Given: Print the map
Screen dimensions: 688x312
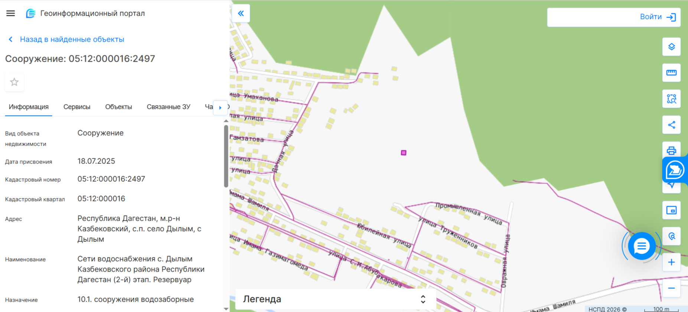Looking at the screenshot, I should (x=671, y=150).
